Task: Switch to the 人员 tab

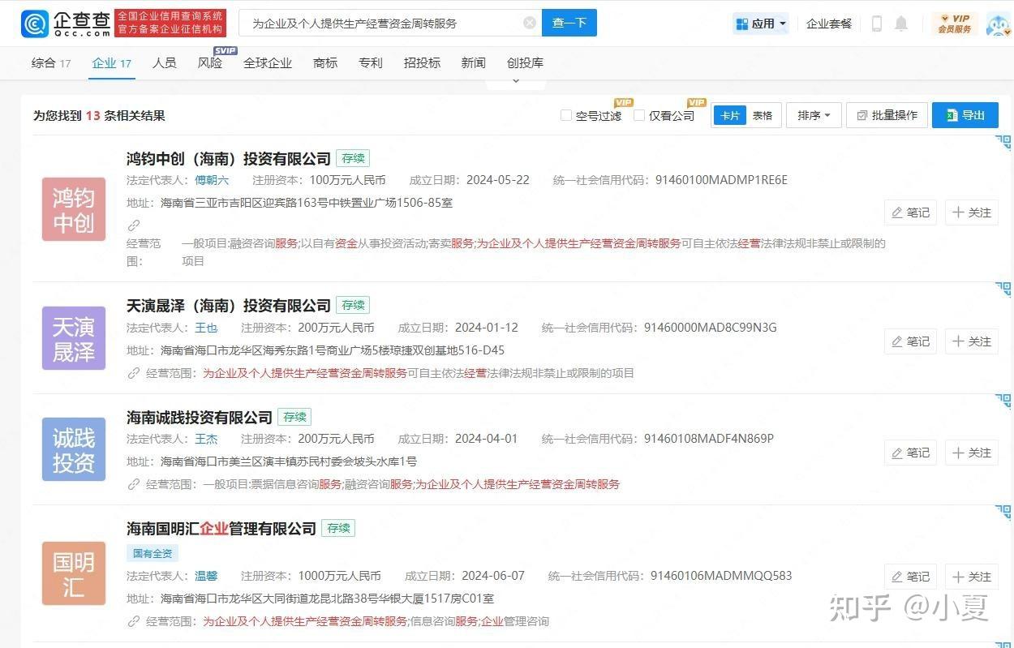Action: pos(165,62)
